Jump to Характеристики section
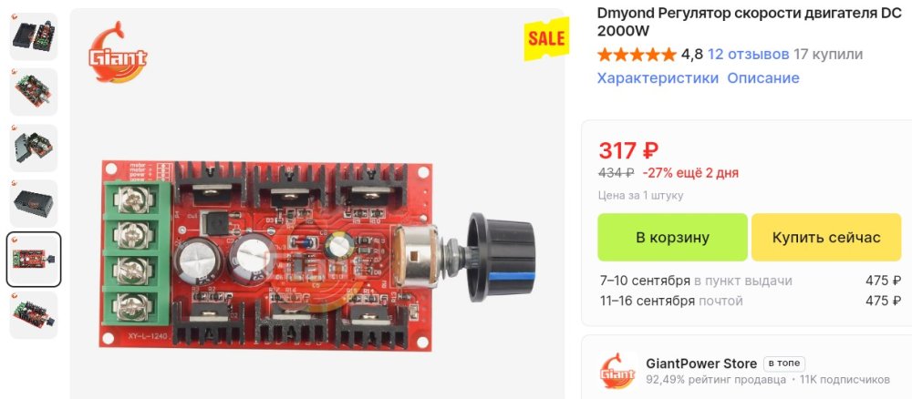Viewport: 912px width, 399px height. 658,77
